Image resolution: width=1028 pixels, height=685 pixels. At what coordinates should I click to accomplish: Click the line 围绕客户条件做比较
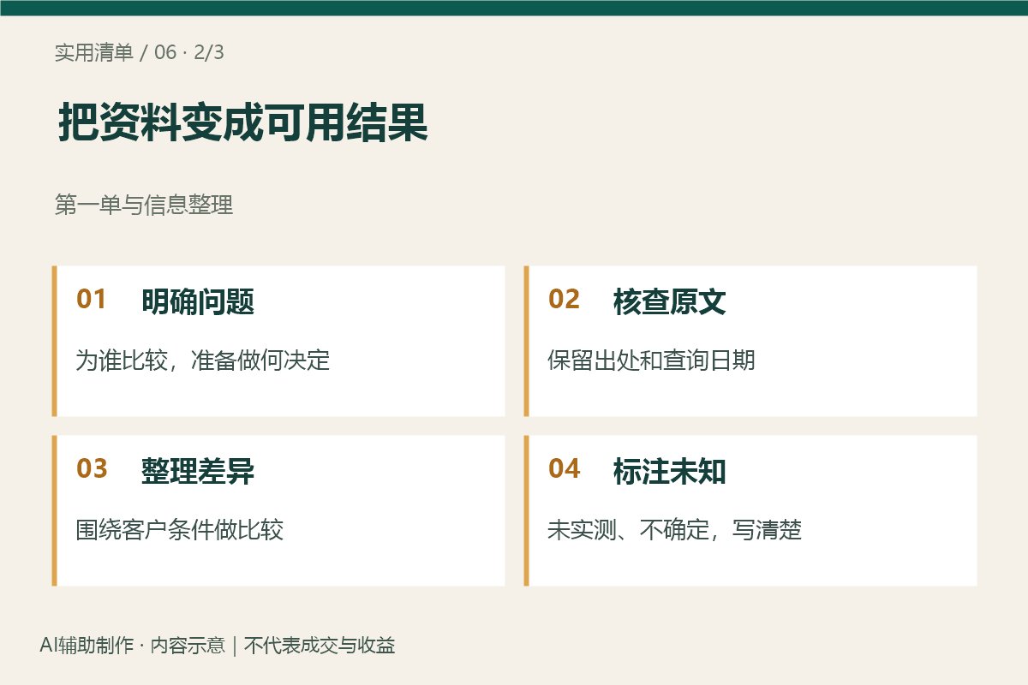tap(180, 529)
